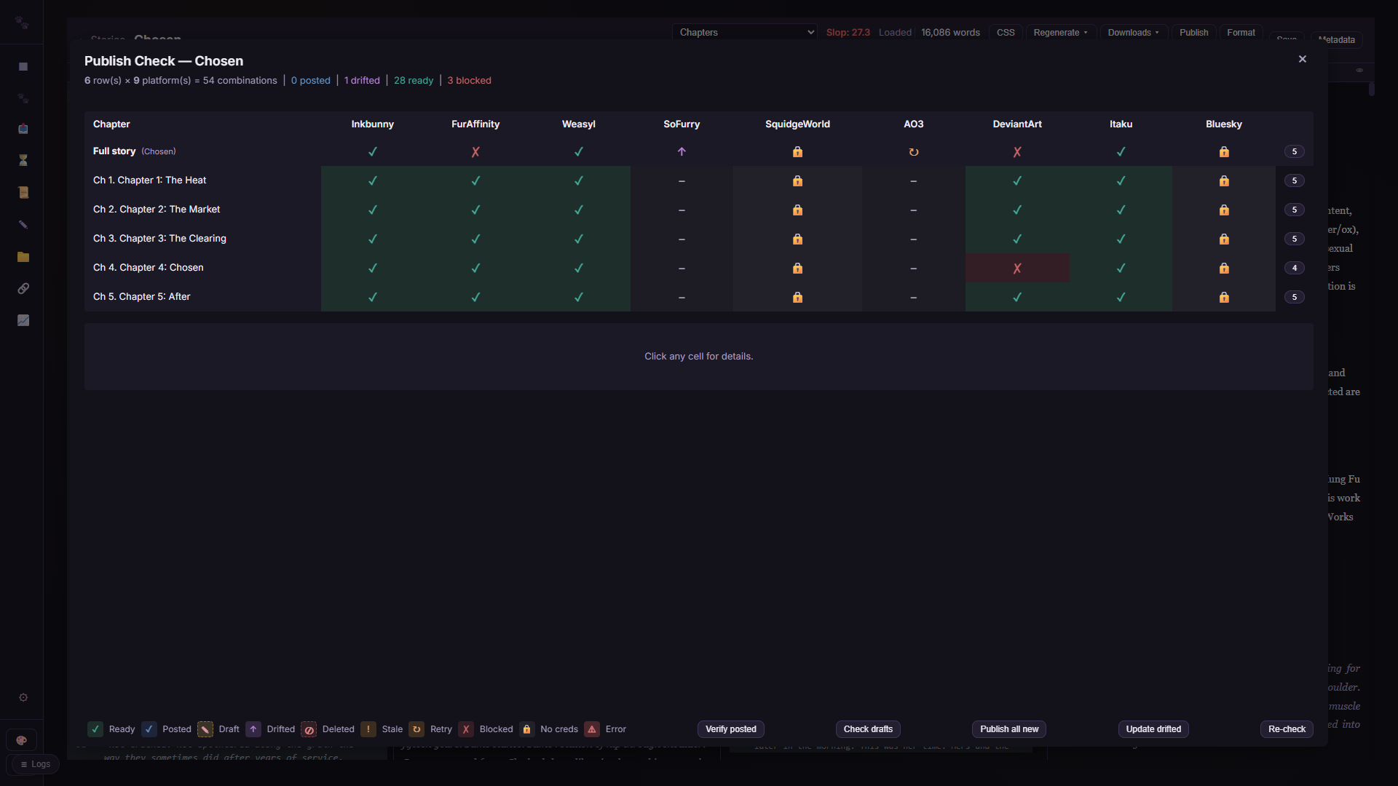The image size is (1398, 786).
Task: Click the FurAffinity ready check for Chapter 2: The Market
Action: point(475,210)
